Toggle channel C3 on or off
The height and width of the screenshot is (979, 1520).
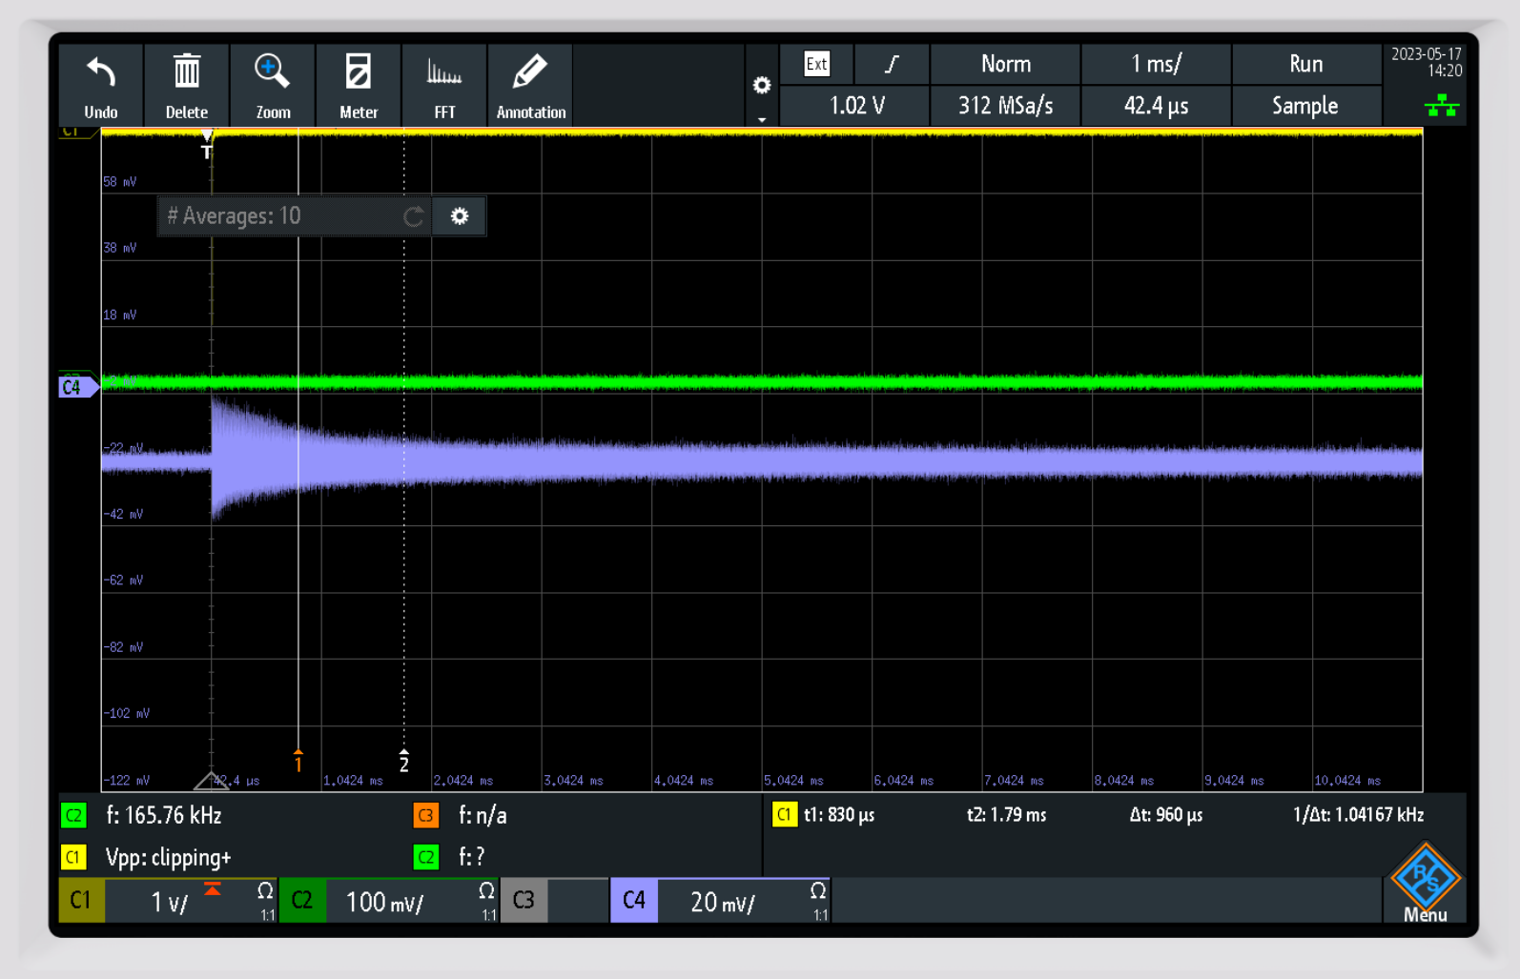click(524, 901)
